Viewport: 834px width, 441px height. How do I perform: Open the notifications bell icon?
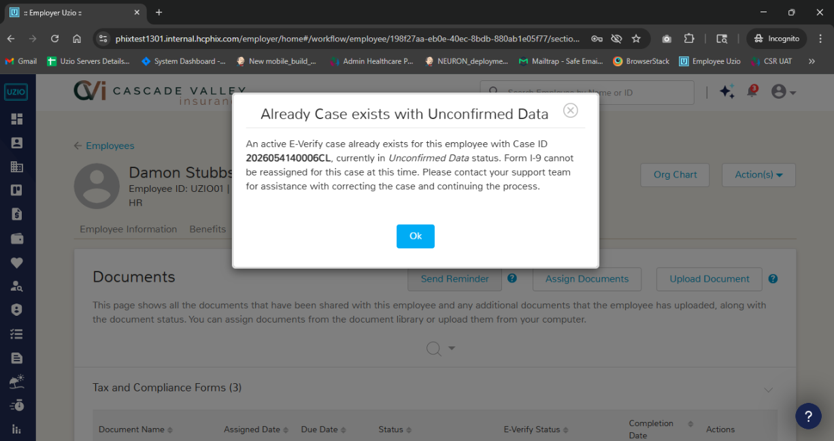pos(752,91)
